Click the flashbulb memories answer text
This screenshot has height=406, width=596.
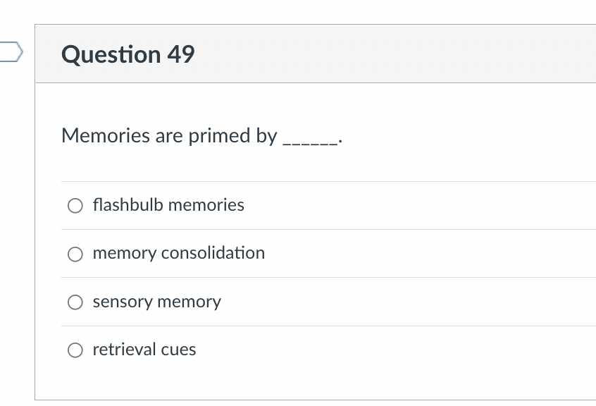[x=168, y=205]
